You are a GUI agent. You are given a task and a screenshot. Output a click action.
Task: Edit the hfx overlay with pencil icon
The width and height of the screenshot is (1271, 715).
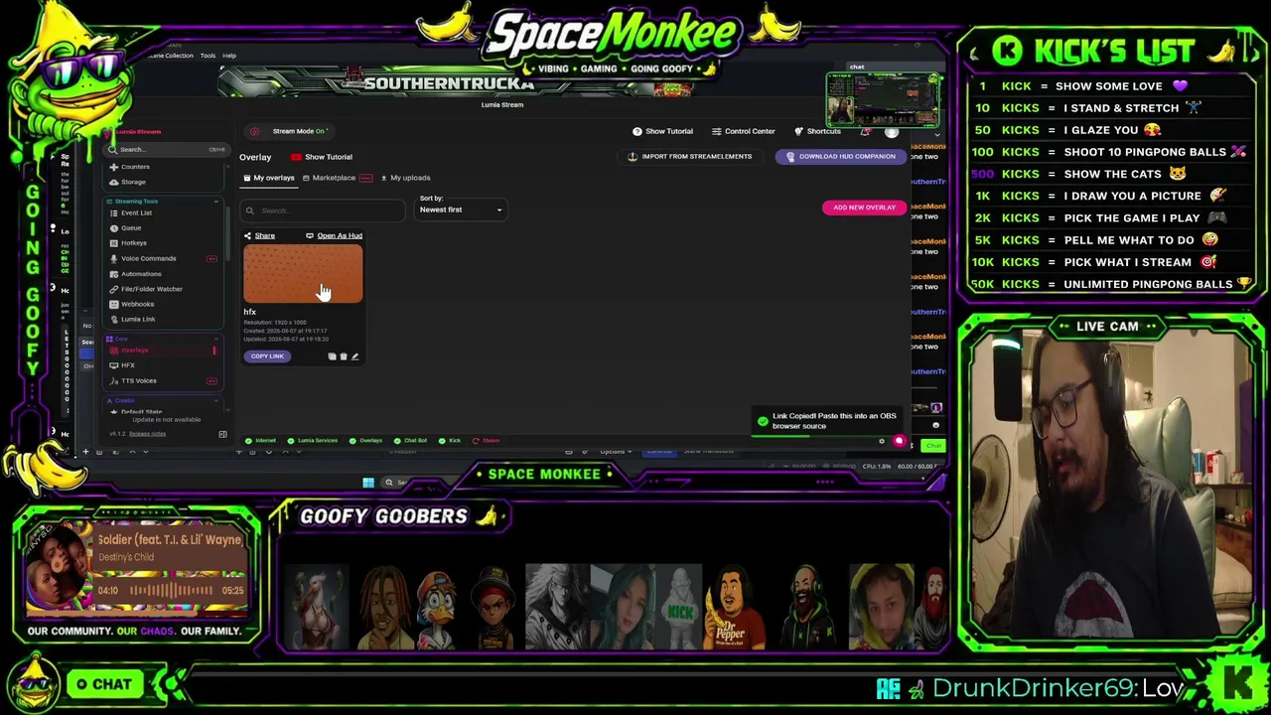coord(354,357)
